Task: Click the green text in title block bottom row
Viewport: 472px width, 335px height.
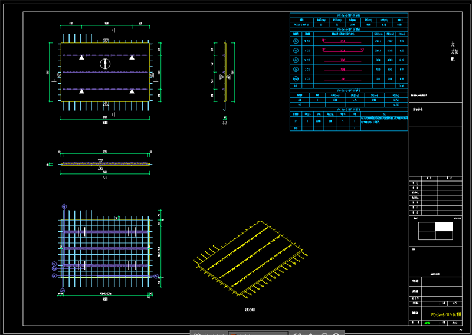Action: point(427,323)
